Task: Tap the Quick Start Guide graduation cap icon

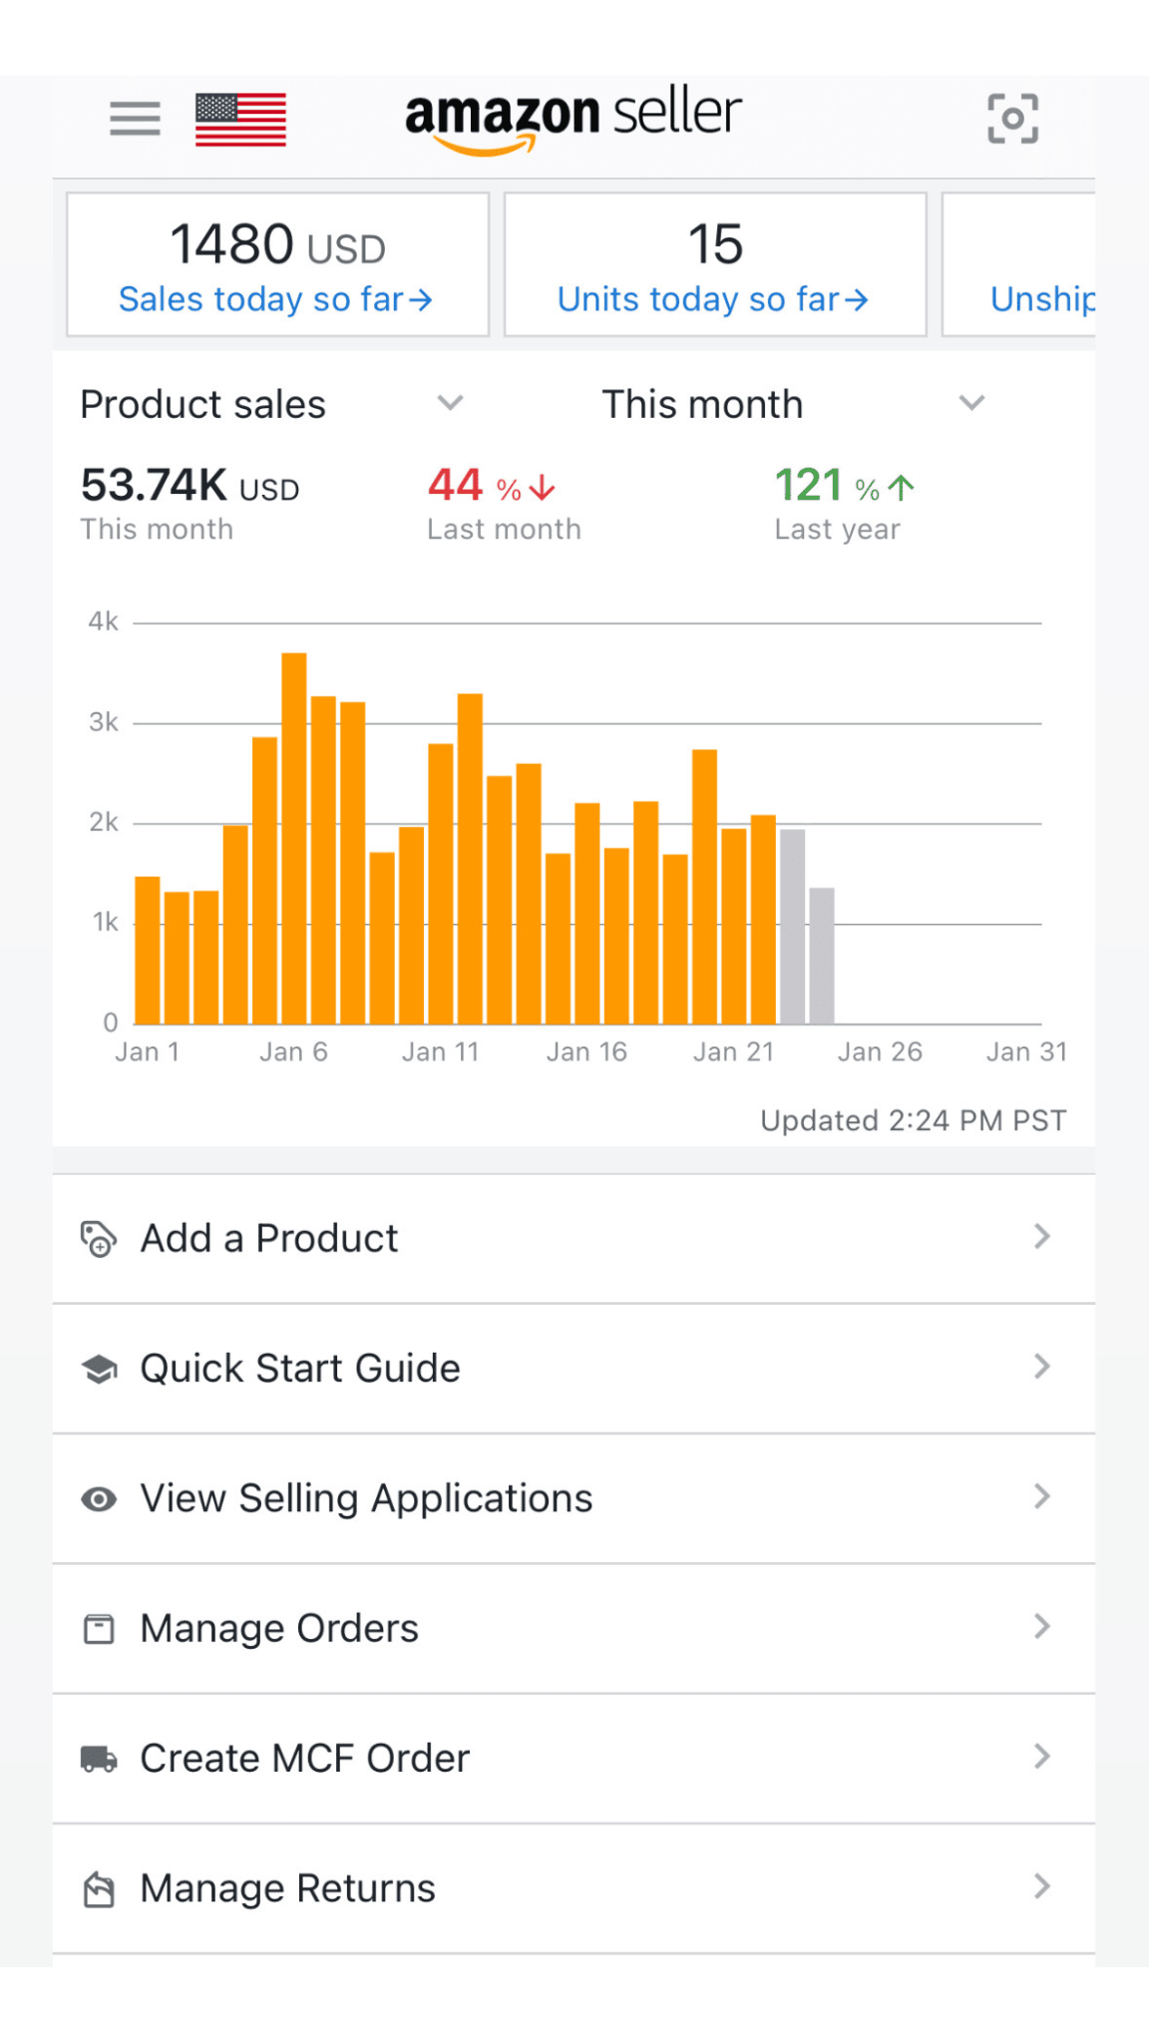Action: coord(98,1369)
